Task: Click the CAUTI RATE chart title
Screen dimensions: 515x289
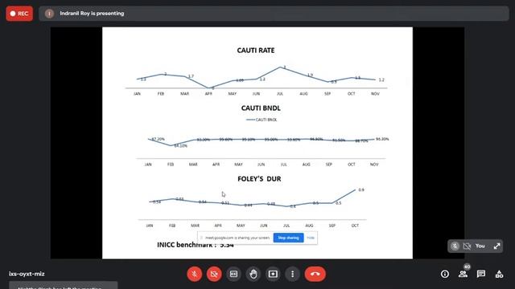Action: (256, 51)
